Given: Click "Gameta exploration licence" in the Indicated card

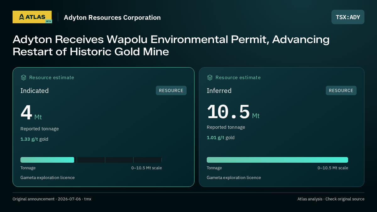Looking at the screenshot, I should [x=47, y=178].
